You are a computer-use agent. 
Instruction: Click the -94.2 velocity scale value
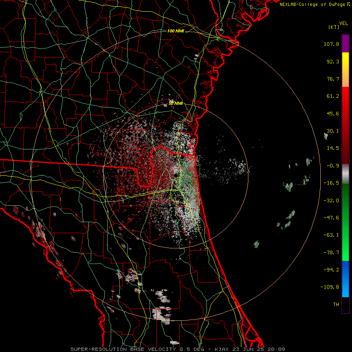[x=331, y=270]
